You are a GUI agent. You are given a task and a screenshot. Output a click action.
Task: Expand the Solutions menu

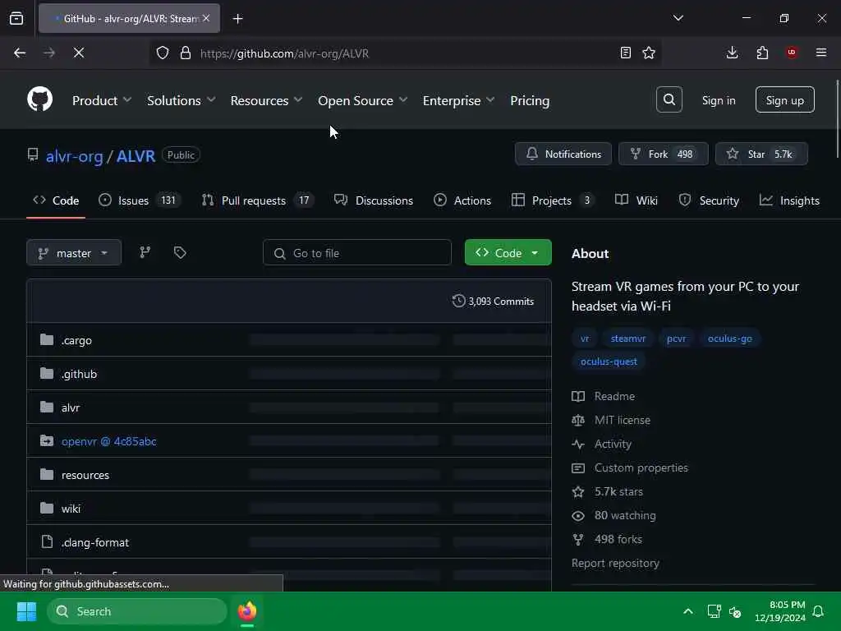(181, 100)
